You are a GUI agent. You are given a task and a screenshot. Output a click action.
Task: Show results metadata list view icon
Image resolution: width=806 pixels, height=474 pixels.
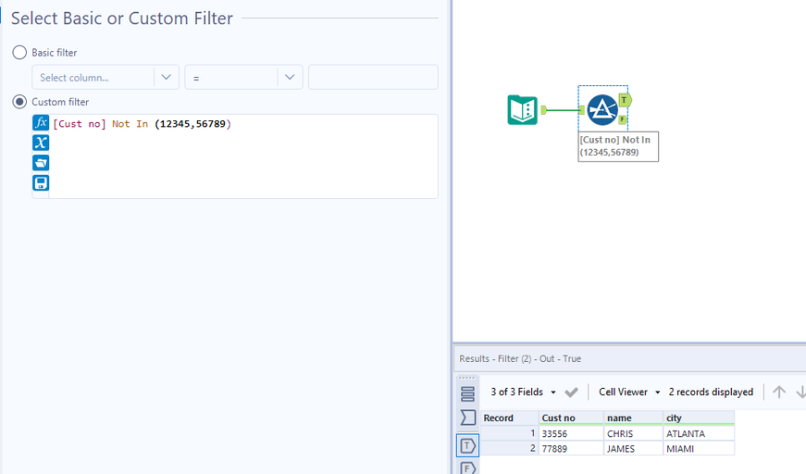(467, 393)
